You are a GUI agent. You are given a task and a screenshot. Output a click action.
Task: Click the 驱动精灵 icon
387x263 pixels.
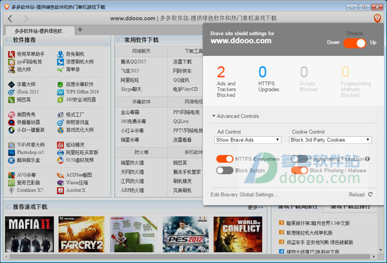point(60,145)
